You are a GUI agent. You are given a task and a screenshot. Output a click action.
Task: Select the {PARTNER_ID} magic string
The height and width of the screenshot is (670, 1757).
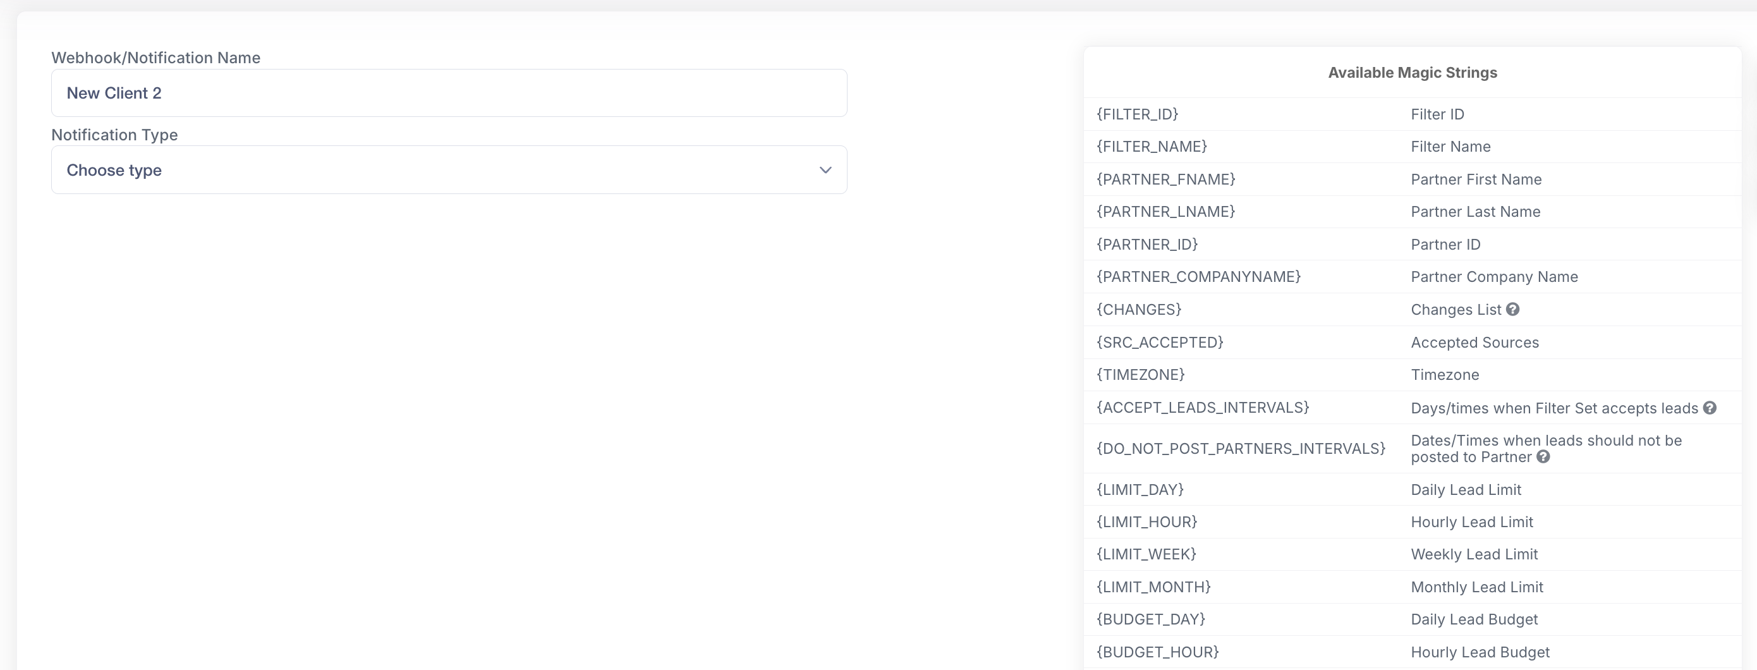pos(1146,244)
